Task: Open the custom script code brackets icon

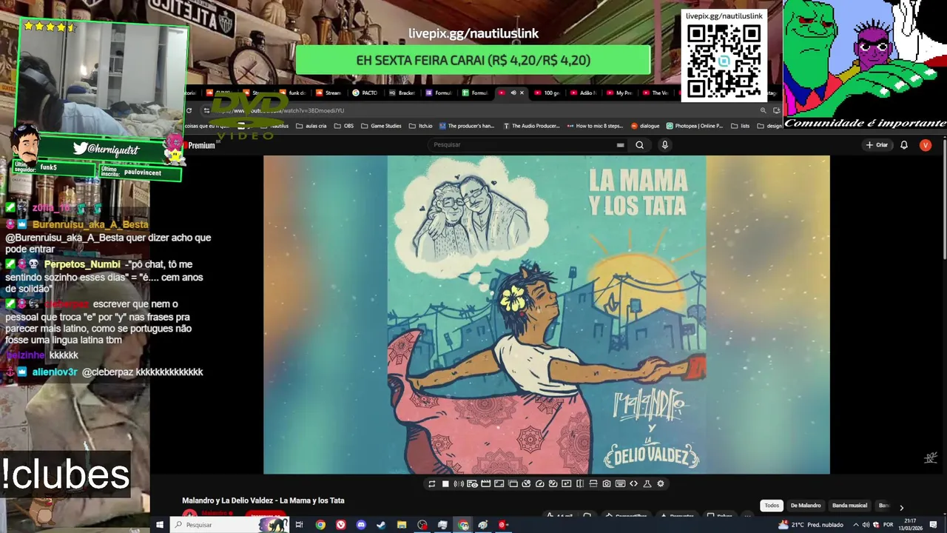Action: click(633, 483)
